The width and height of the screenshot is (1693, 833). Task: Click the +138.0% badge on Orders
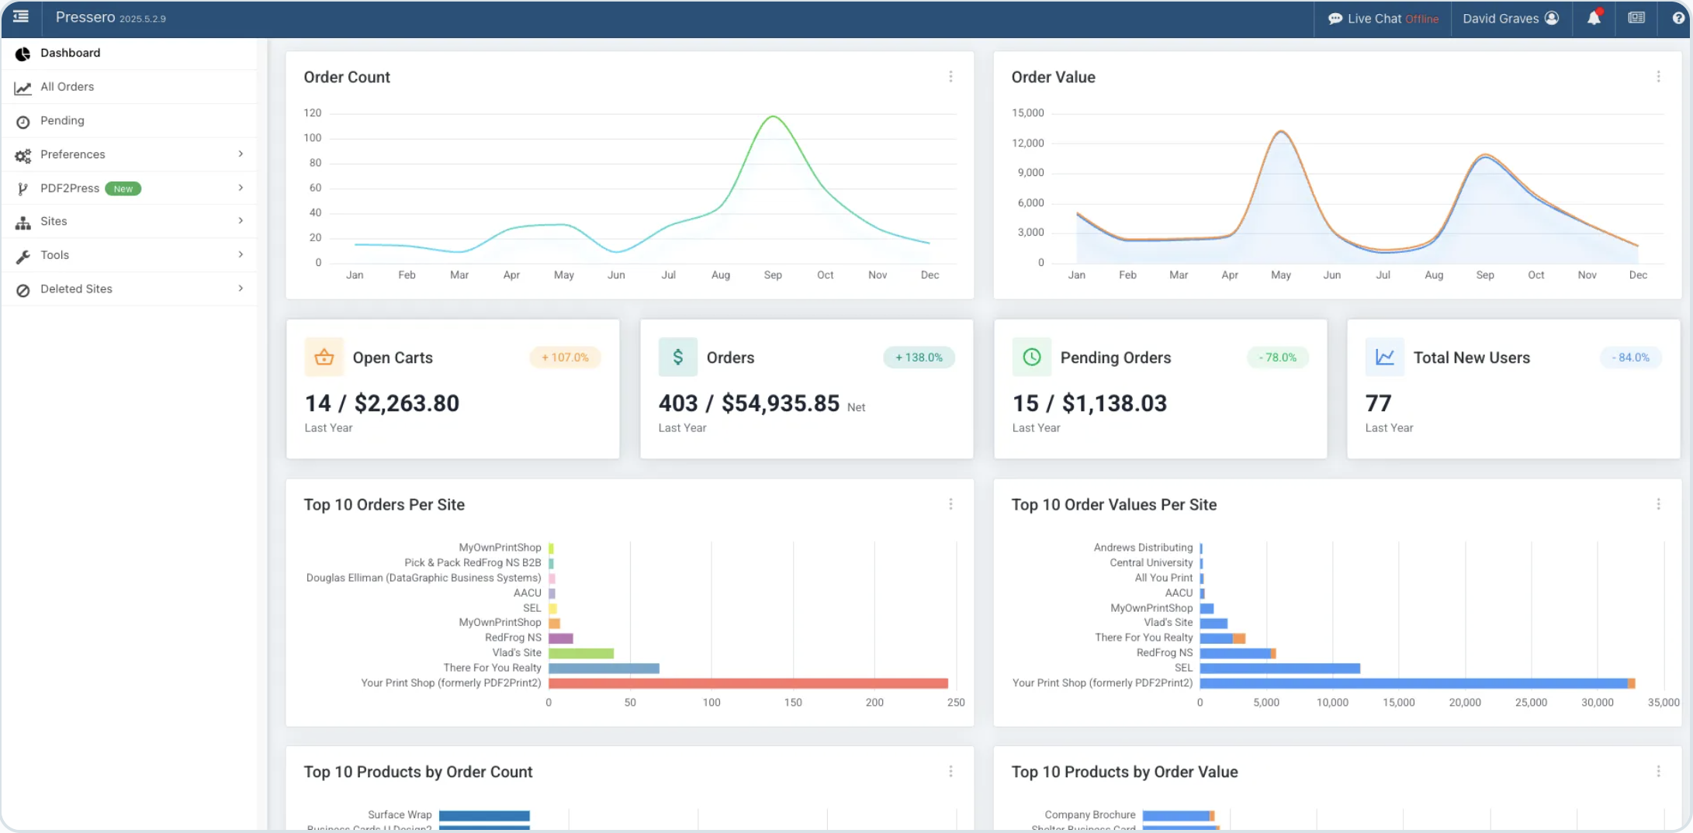click(x=919, y=358)
